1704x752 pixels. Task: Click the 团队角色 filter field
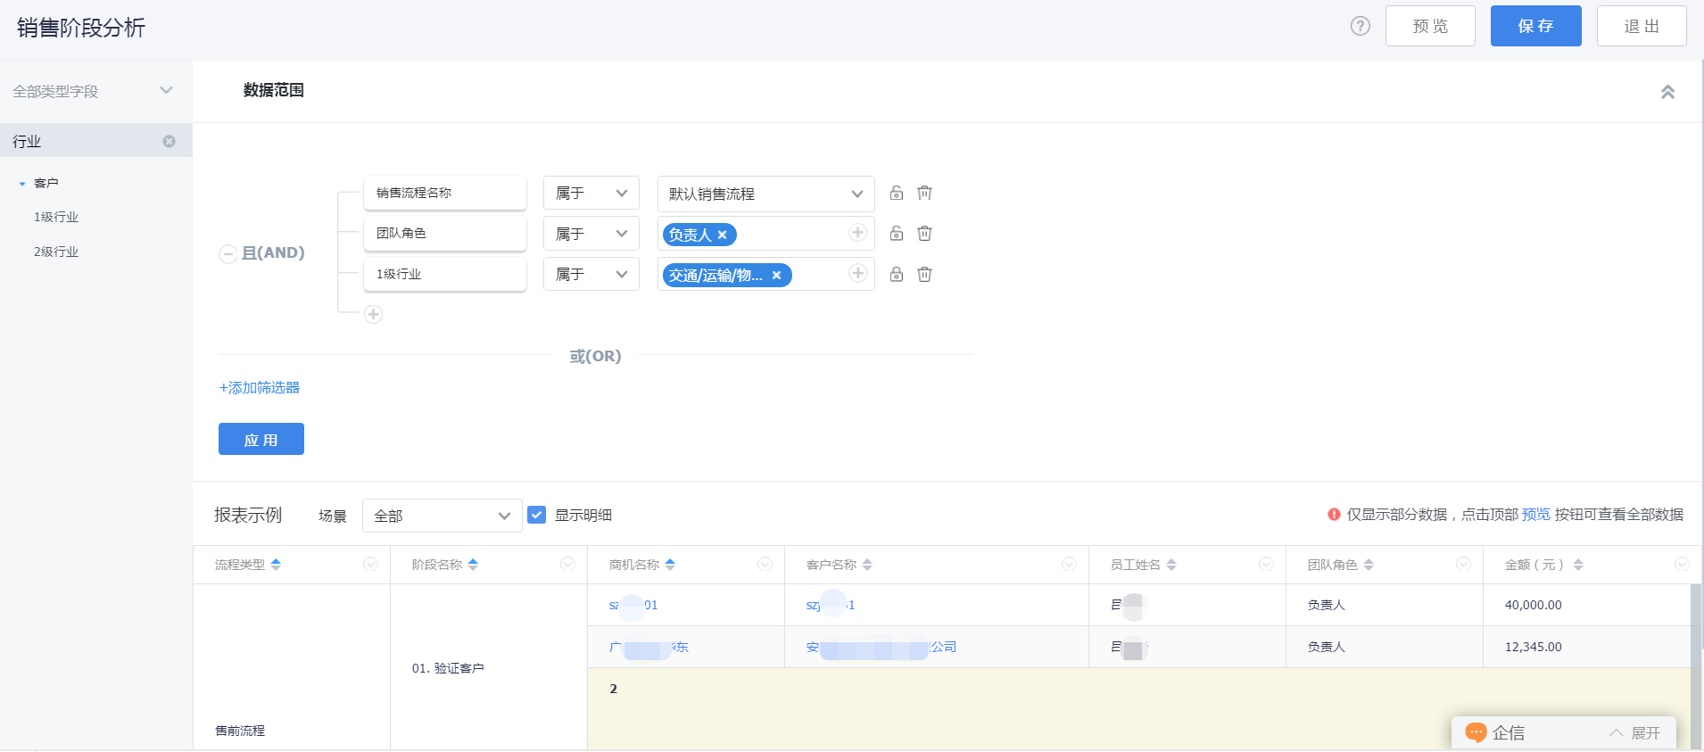pos(445,233)
